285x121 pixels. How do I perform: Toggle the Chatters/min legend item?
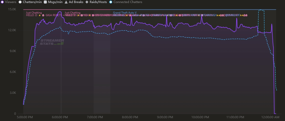click(30, 2)
